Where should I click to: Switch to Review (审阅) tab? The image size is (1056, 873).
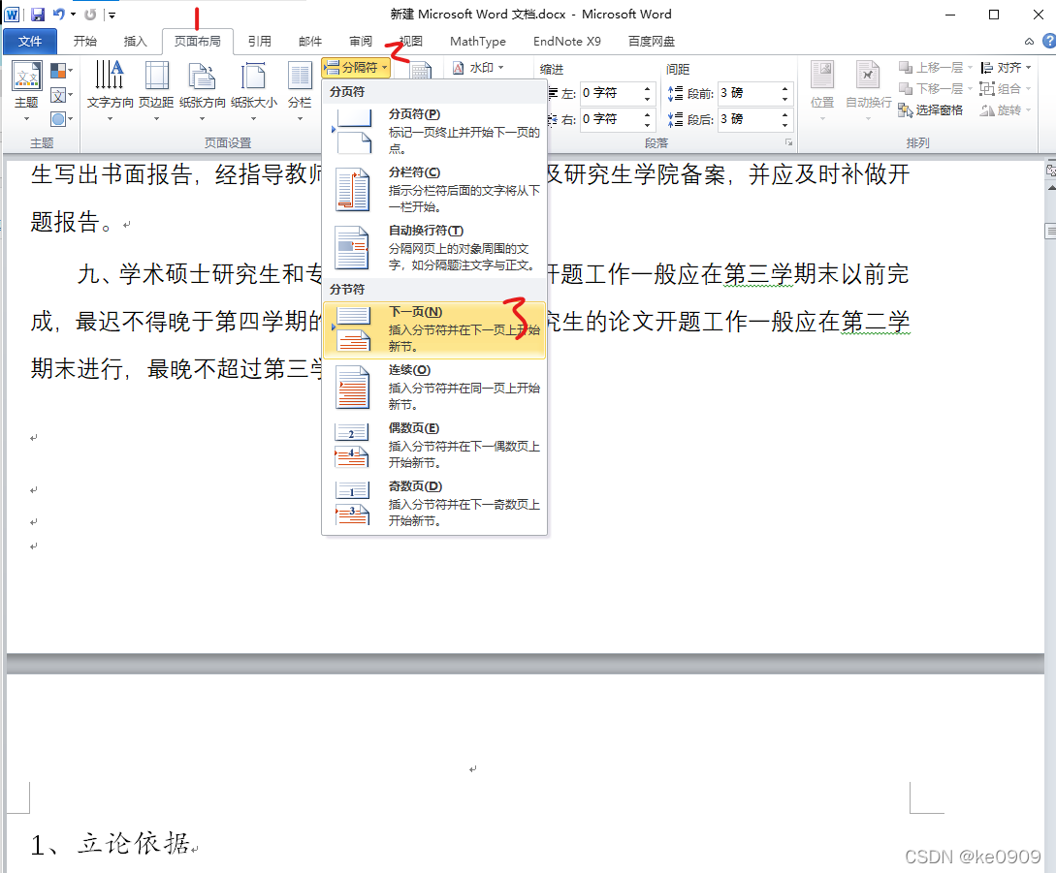click(x=361, y=41)
